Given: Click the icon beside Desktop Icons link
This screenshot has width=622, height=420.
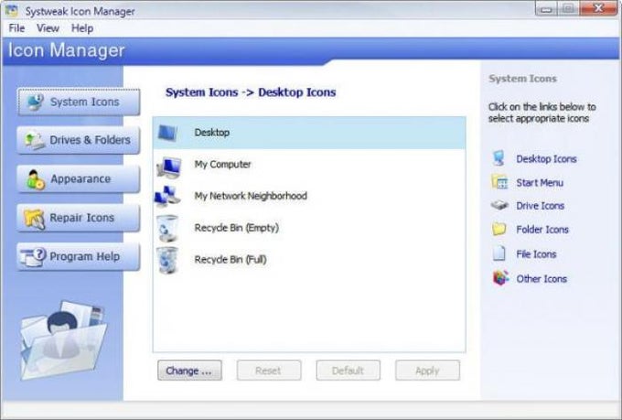Looking at the screenshot, I should (x=499, y=158).
